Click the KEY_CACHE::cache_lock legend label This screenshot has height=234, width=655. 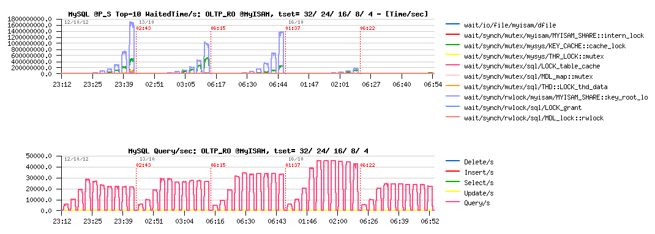click(545, 46)
